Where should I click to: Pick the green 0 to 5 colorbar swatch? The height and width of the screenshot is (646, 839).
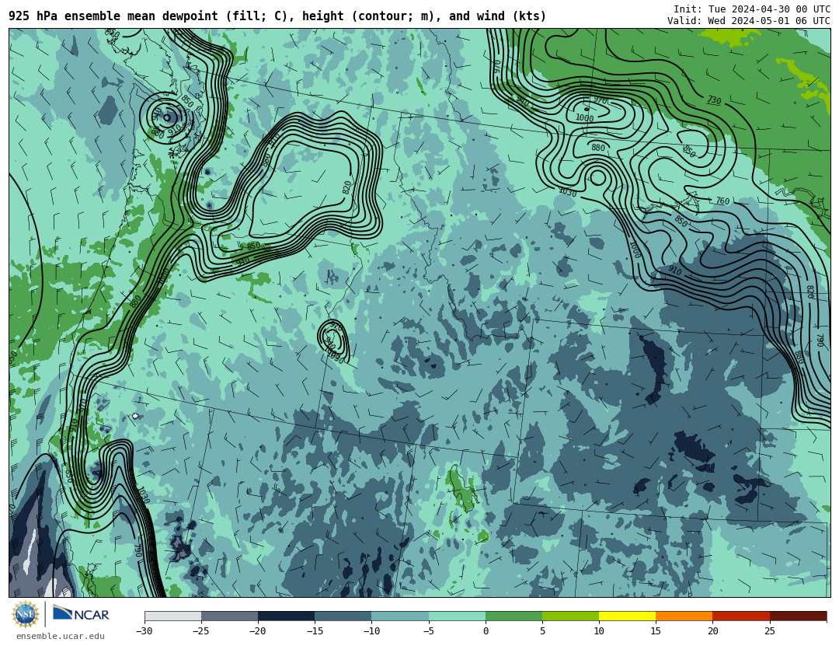(x=513, y=616)
